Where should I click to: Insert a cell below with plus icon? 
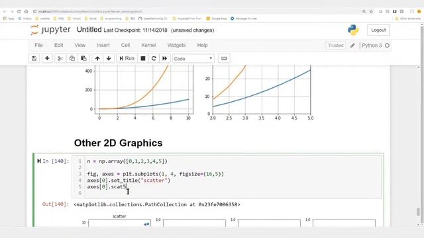click(47, 59)
